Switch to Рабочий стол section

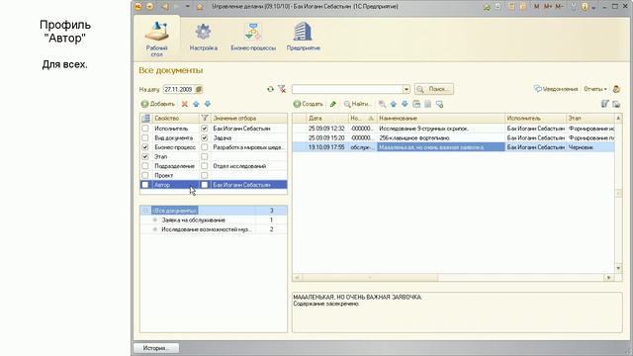click(x=156, y=39)
